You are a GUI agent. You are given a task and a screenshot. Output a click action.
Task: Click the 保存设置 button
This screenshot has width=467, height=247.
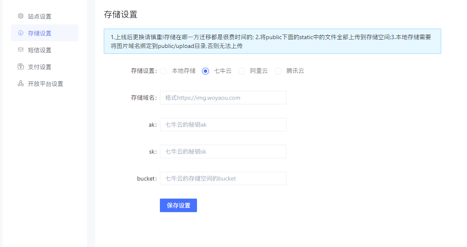[x=178, y=205]
